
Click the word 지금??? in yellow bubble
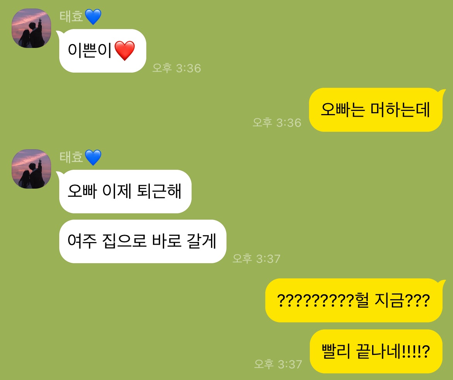(402, 300)
